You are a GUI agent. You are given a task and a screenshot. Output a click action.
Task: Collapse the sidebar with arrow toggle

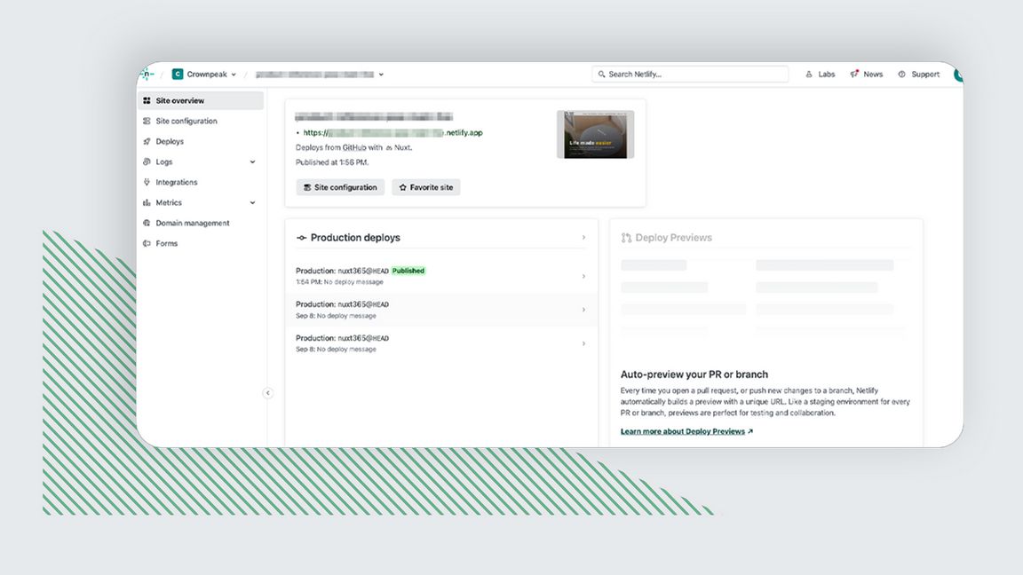[267, 393]
